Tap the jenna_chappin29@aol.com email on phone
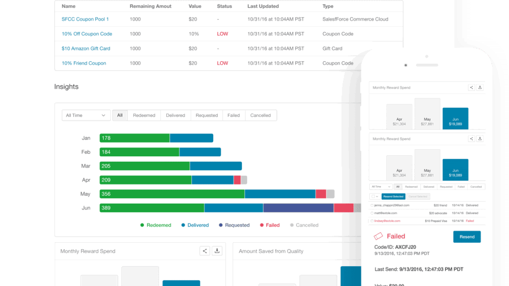509x286 pixels. pyautogui.click(x=392, y=205)
